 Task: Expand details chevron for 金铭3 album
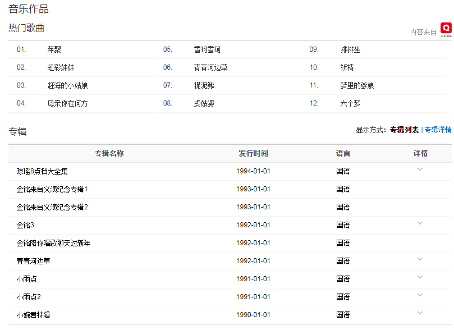tap(420, 223)
